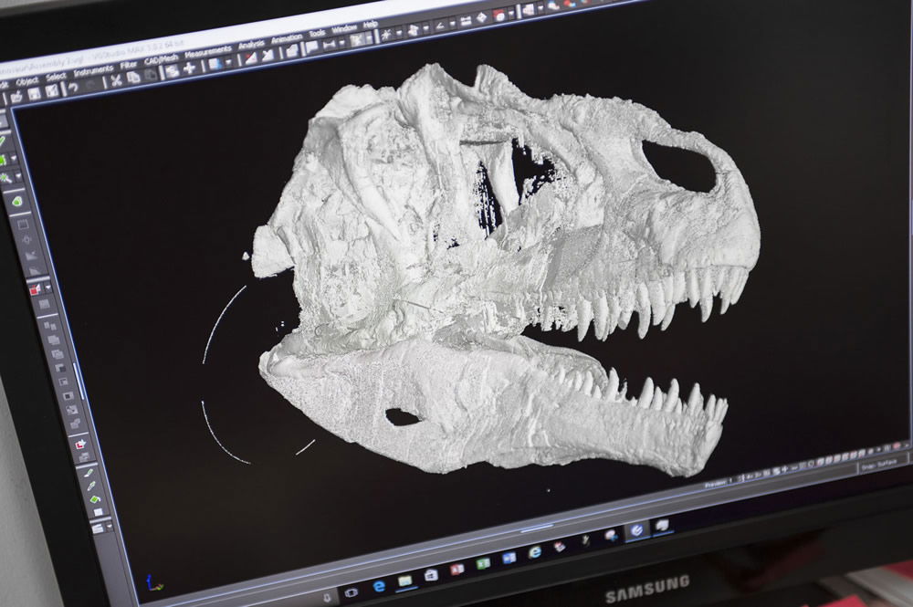Click the starburst light icon in toolbar
This screenshot has height=607, width=913.
pyautogui.click(x=385, y=36)
